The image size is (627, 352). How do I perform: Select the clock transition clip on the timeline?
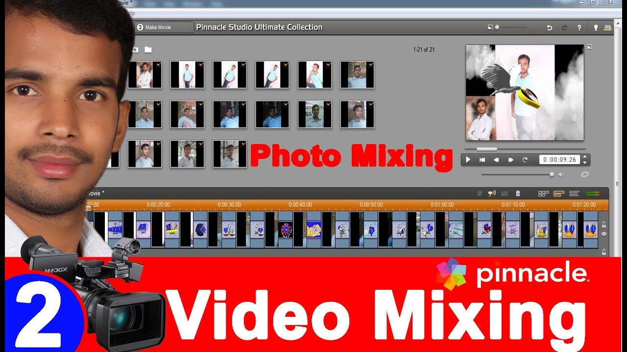[285, 229]
